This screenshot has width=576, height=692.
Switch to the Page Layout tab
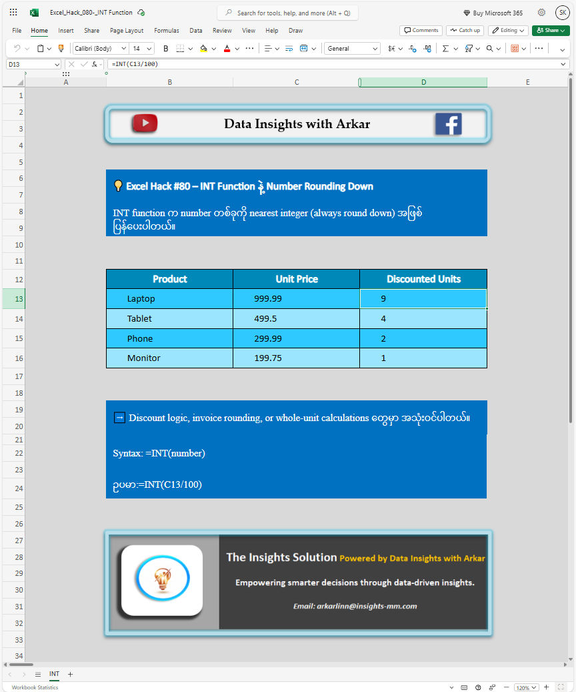point(127,31)
